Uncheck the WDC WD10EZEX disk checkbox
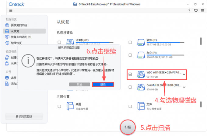This screenshot has height=136, width=207. tap(130, 74)
